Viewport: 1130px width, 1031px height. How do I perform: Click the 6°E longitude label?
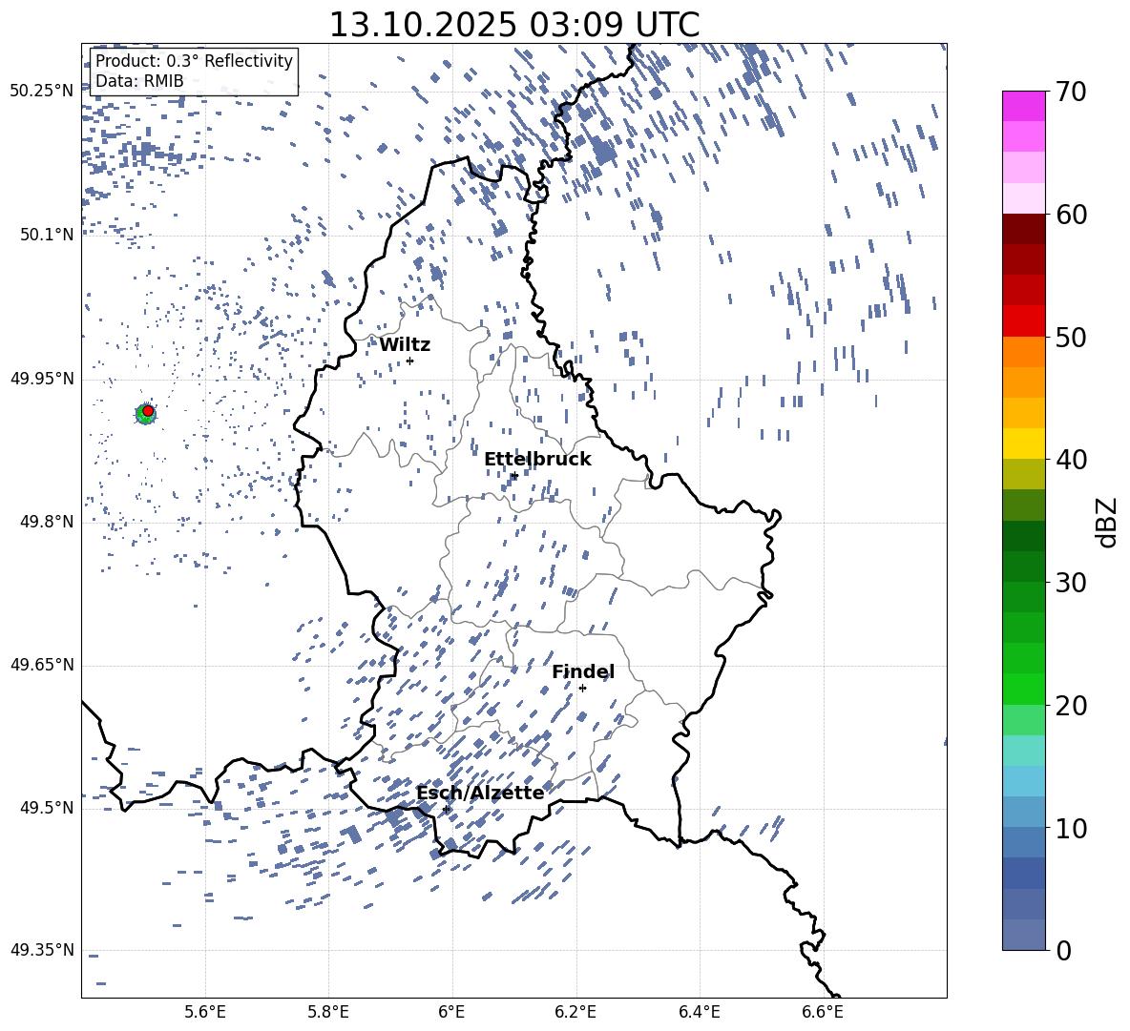[x=451, y=1012]
